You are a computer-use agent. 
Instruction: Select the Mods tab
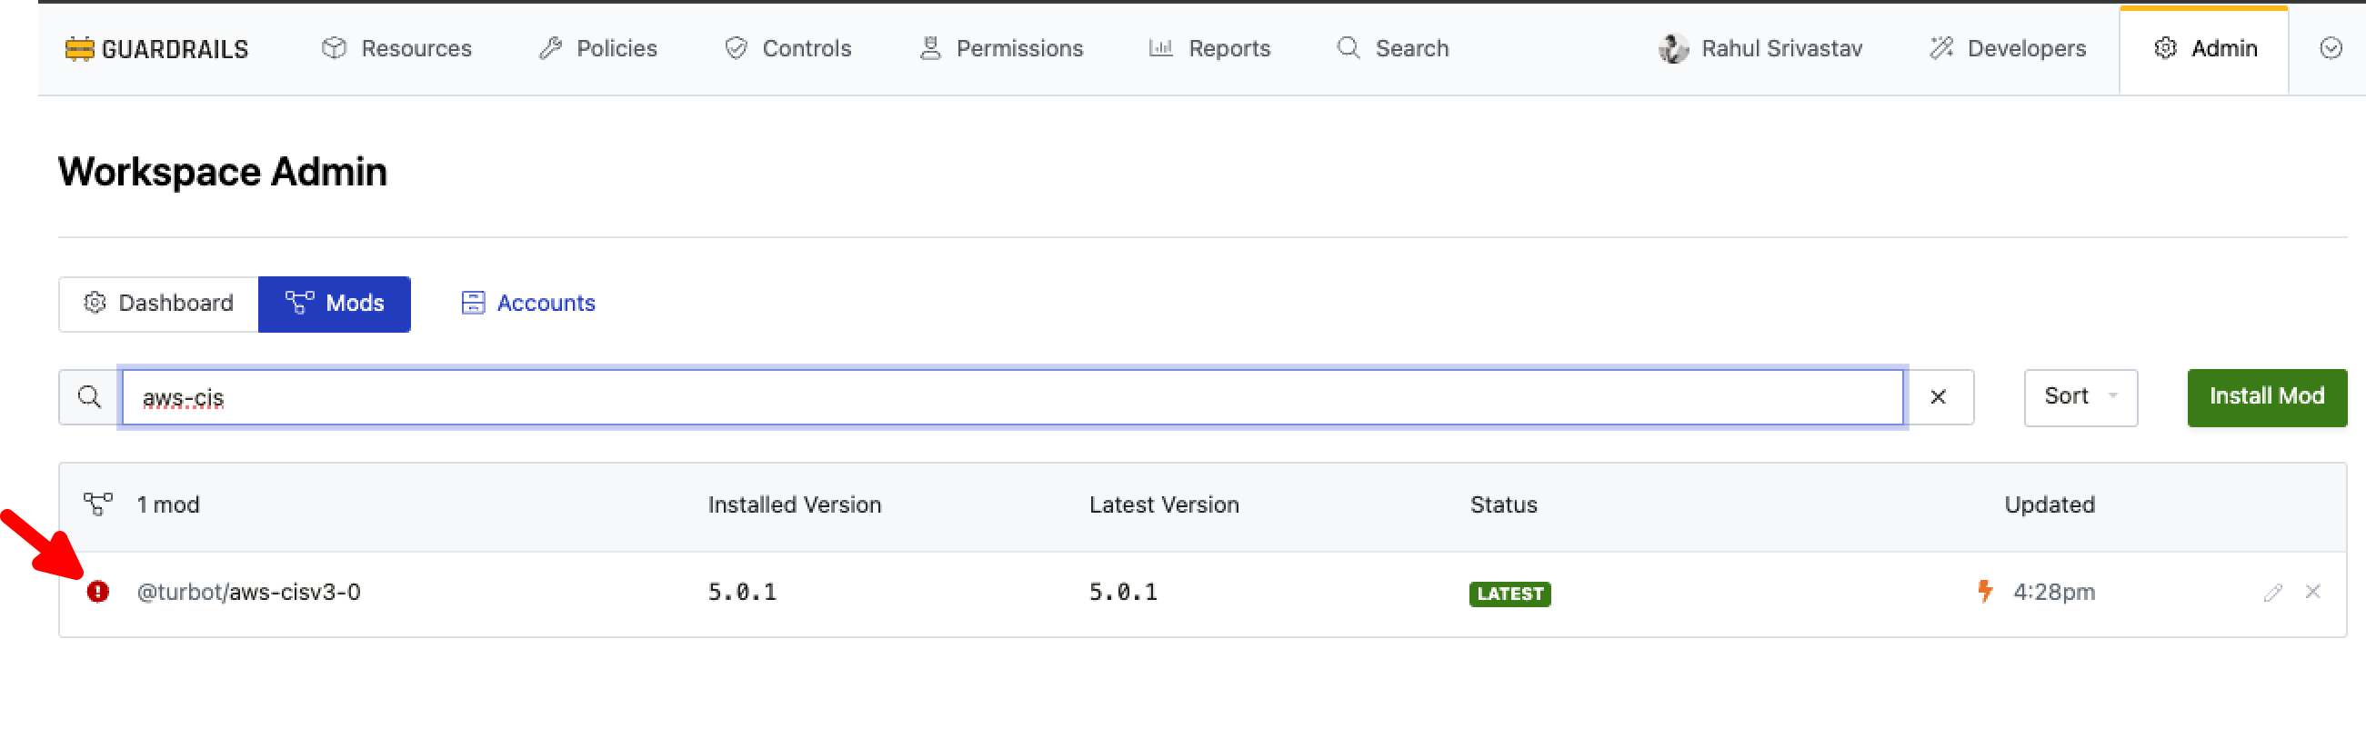click(335, 304)
